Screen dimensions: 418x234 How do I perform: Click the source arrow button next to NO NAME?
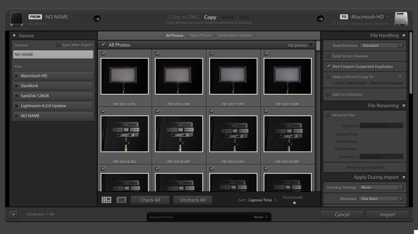[x=97, y=18]
